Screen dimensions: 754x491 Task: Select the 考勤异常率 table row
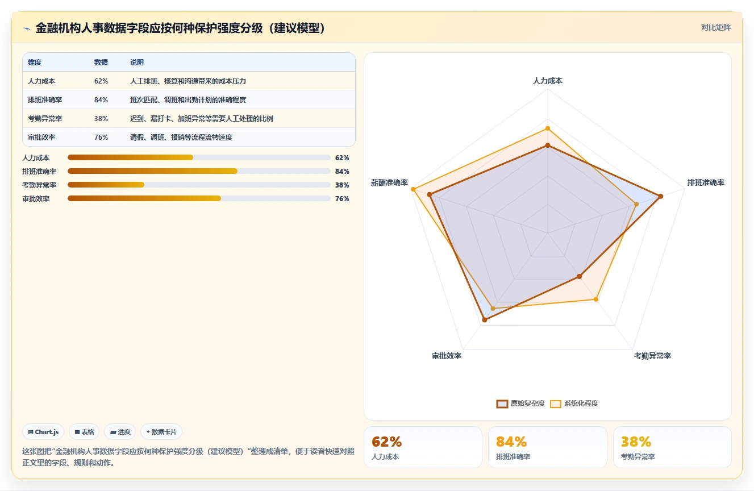tap(189, 119)
